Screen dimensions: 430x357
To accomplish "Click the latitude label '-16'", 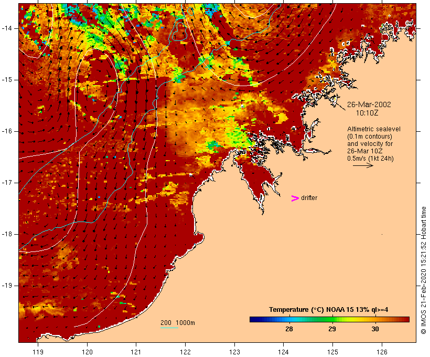I will tap(7, 131).
